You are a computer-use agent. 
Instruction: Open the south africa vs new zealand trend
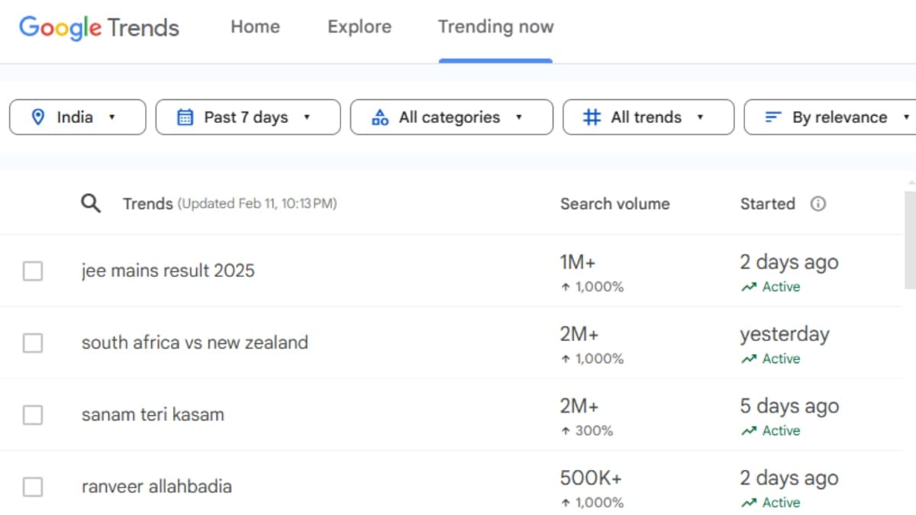[194, 343]
